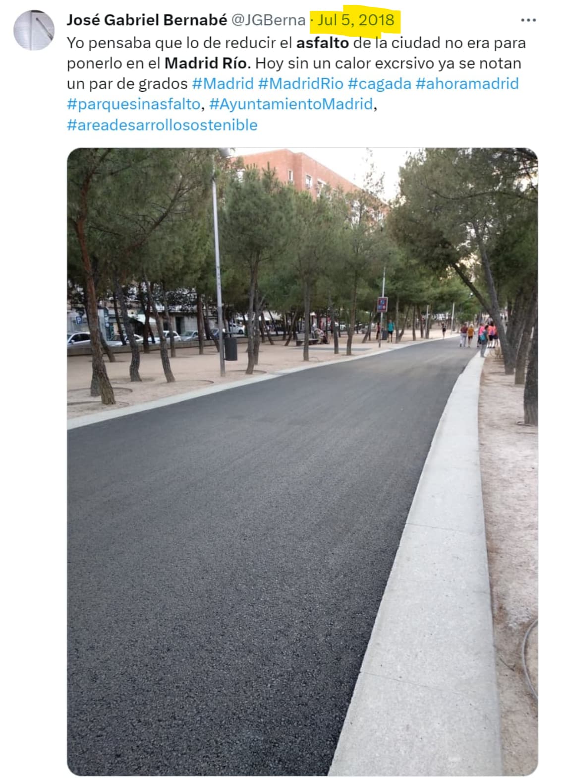Follow the #Madrid hashtag
The width and height of the screenshot is (564, 781).
pos(223,83)
